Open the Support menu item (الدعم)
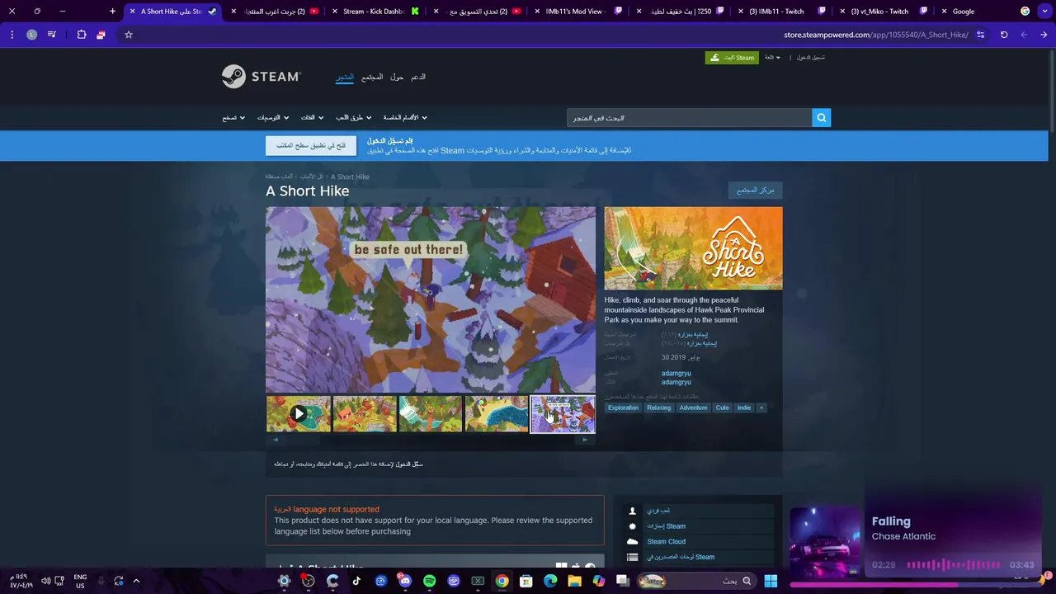1056x594 pixels. tap(418, 77)
